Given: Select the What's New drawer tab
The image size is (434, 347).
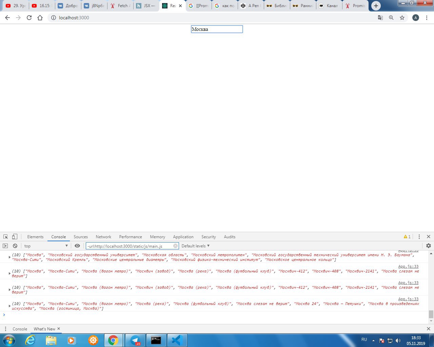Looking at the screenshot, I should pos(44,329).
